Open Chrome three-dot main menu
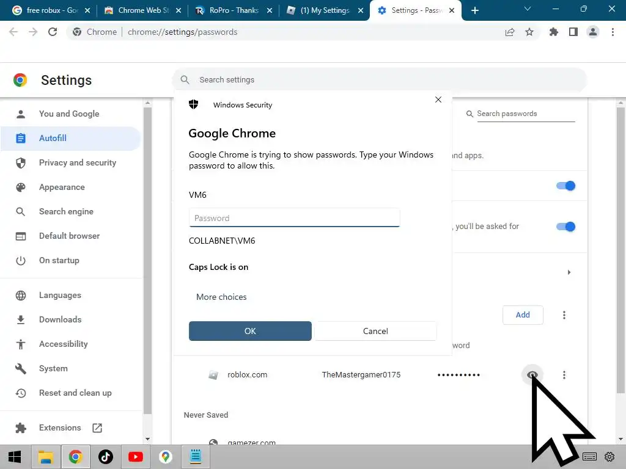The height and width of the screenshot is (469, 626). (x=613, y=32)
